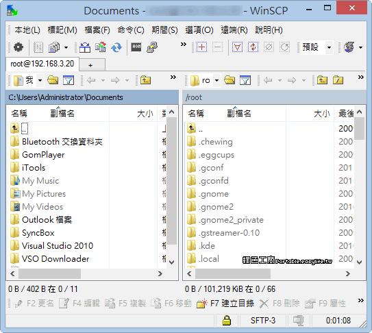This screenshot has width=372, height=333.
Task: Select the Visual Studio 2010 folder
Action: pos(58,246)
